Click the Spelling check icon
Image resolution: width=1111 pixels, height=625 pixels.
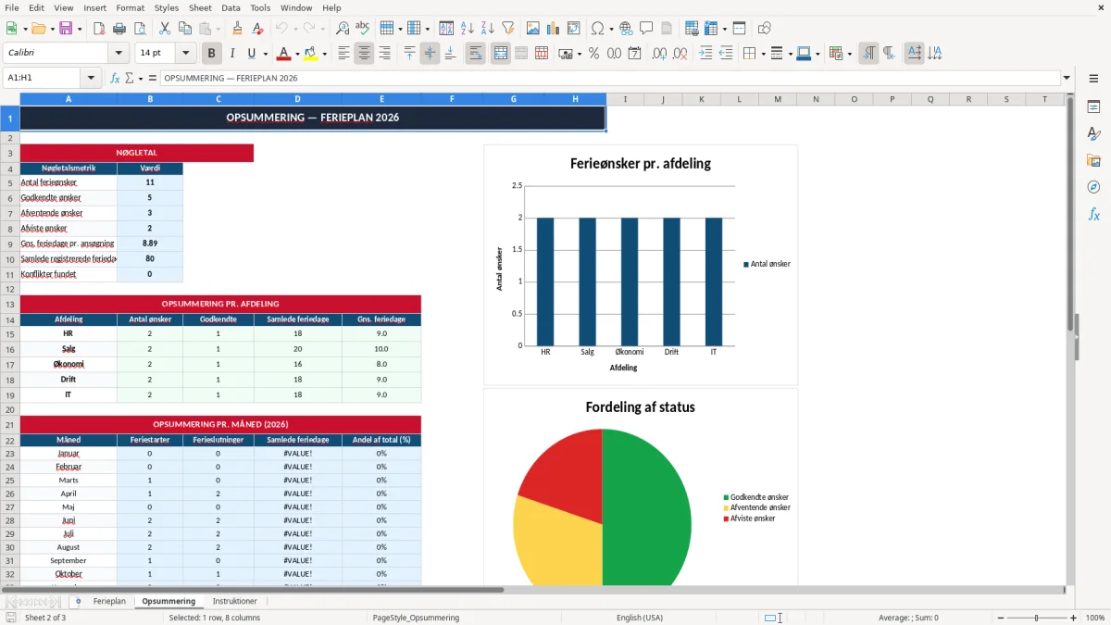[x=363, y=29]
